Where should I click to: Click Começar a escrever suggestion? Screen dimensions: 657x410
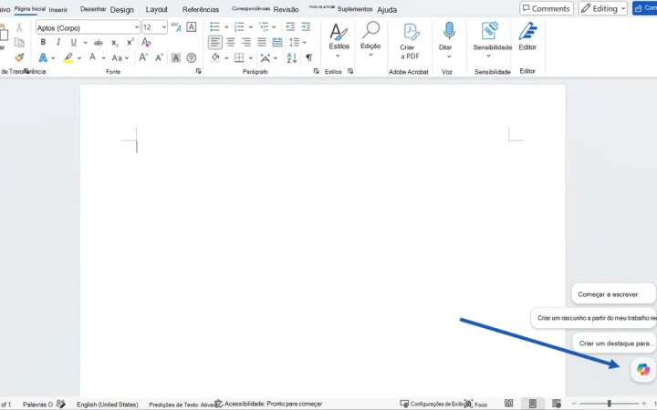pos(613,294)
